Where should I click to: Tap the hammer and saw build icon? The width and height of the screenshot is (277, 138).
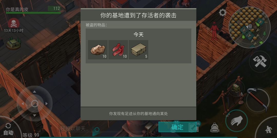coord(260,61)
